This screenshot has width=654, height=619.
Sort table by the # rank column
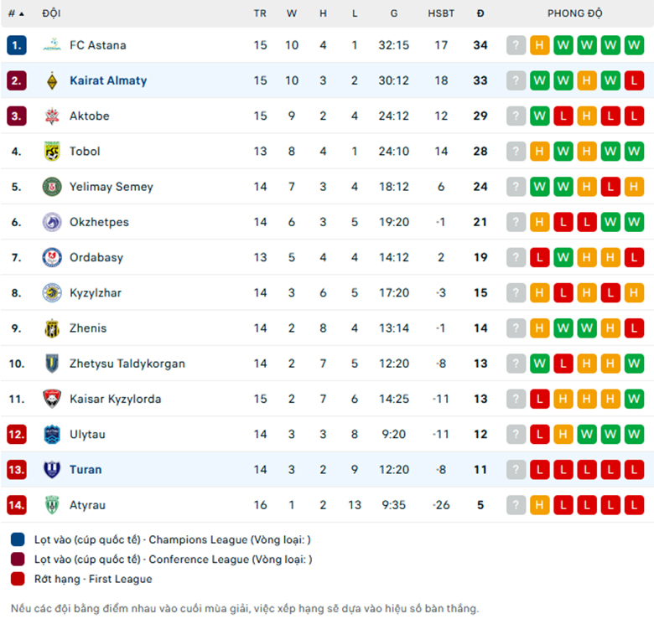pos(16,13)
